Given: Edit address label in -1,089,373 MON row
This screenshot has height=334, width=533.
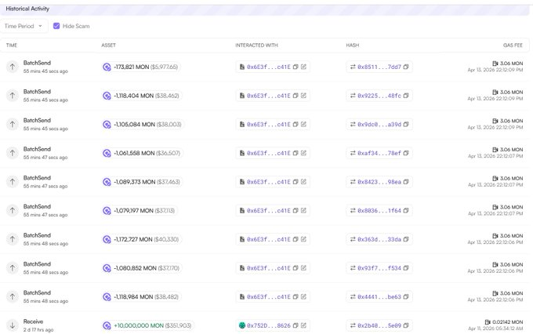Looking at the screenshot, I should click(303, 182).
